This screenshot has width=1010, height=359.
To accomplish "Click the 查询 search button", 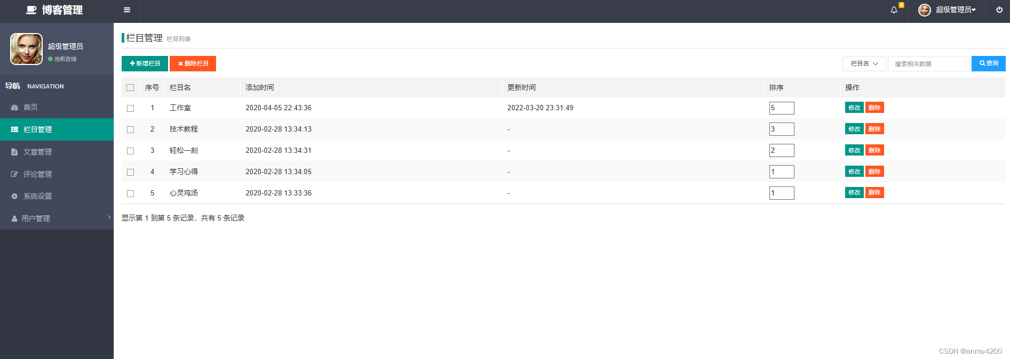I will tap(989, 63).
